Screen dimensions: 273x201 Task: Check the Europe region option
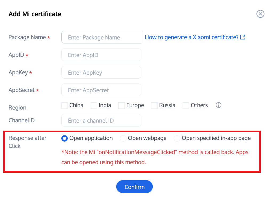pos(122,106)
